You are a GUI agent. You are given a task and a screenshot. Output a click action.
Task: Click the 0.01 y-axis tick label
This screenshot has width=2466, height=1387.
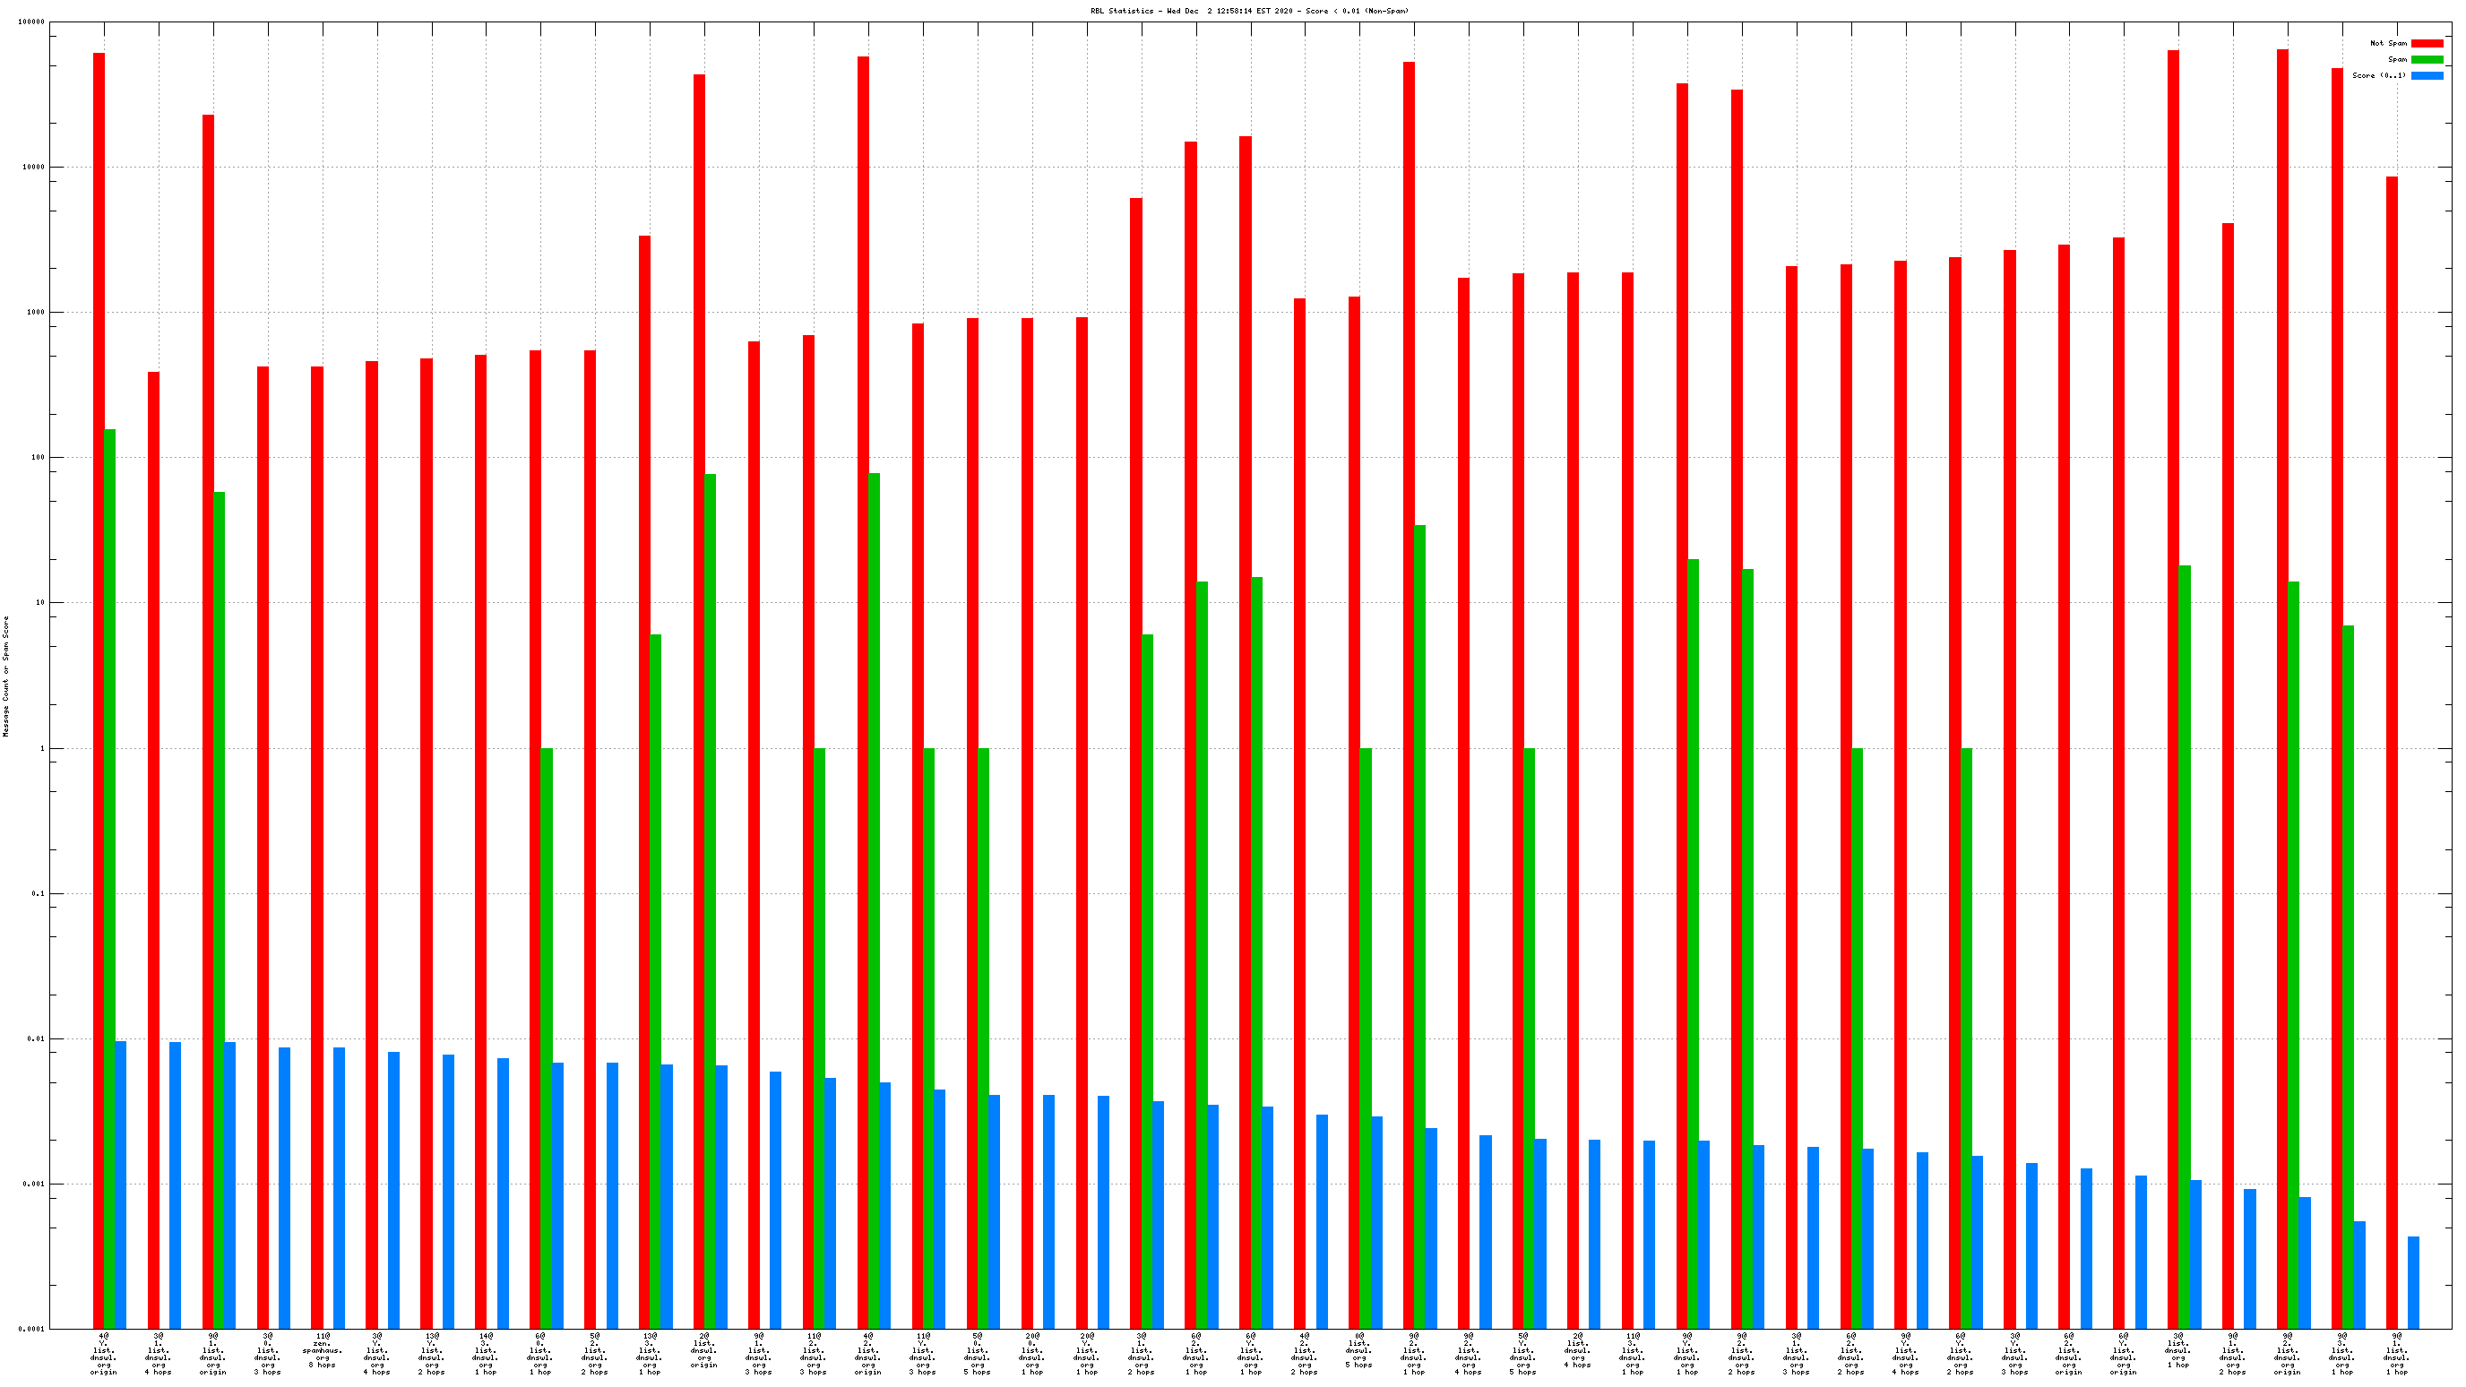click(37, 1038)
